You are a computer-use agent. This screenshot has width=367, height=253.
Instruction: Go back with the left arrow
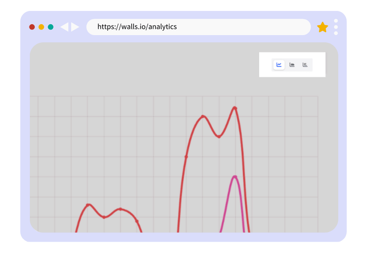[64, 27]
